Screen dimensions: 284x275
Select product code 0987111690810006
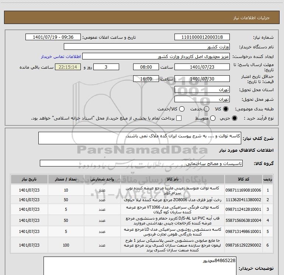pyautogui.click(x=243, y=190)
